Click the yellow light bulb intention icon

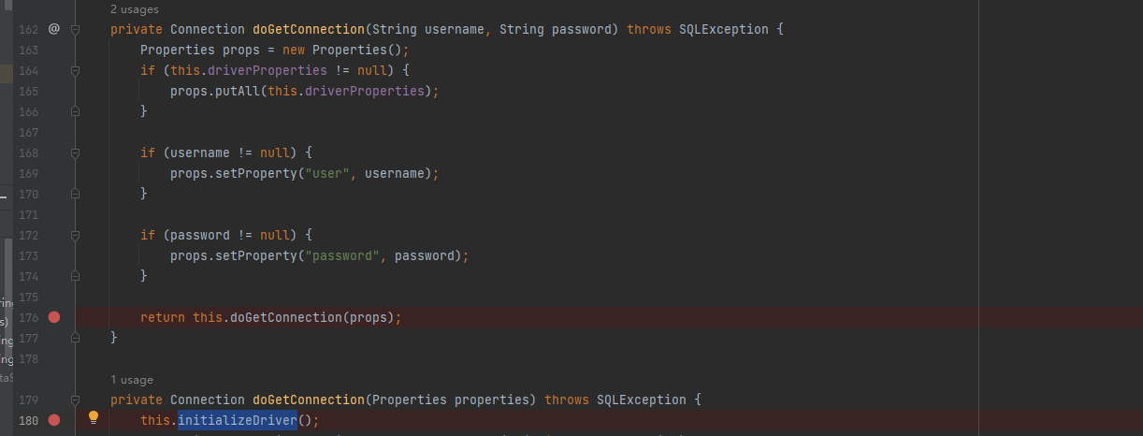pyautogui.click(x=94, y=418)
